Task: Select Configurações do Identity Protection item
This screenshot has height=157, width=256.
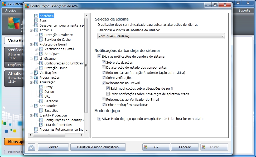Action: 64,120
